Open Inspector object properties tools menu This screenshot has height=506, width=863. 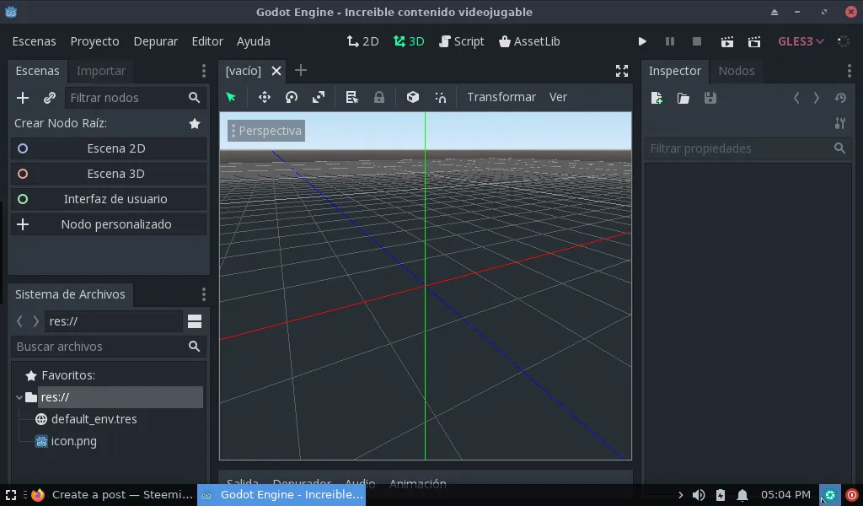point(840,123)
